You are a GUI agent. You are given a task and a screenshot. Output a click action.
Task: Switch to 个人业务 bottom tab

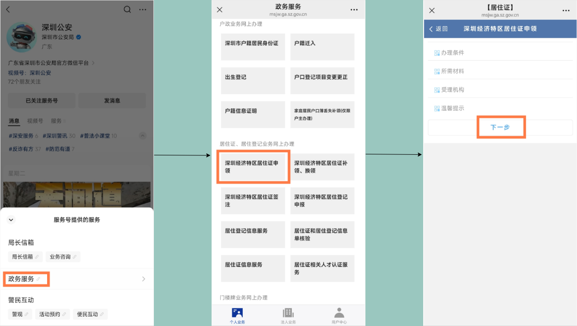tap(237, 315)
